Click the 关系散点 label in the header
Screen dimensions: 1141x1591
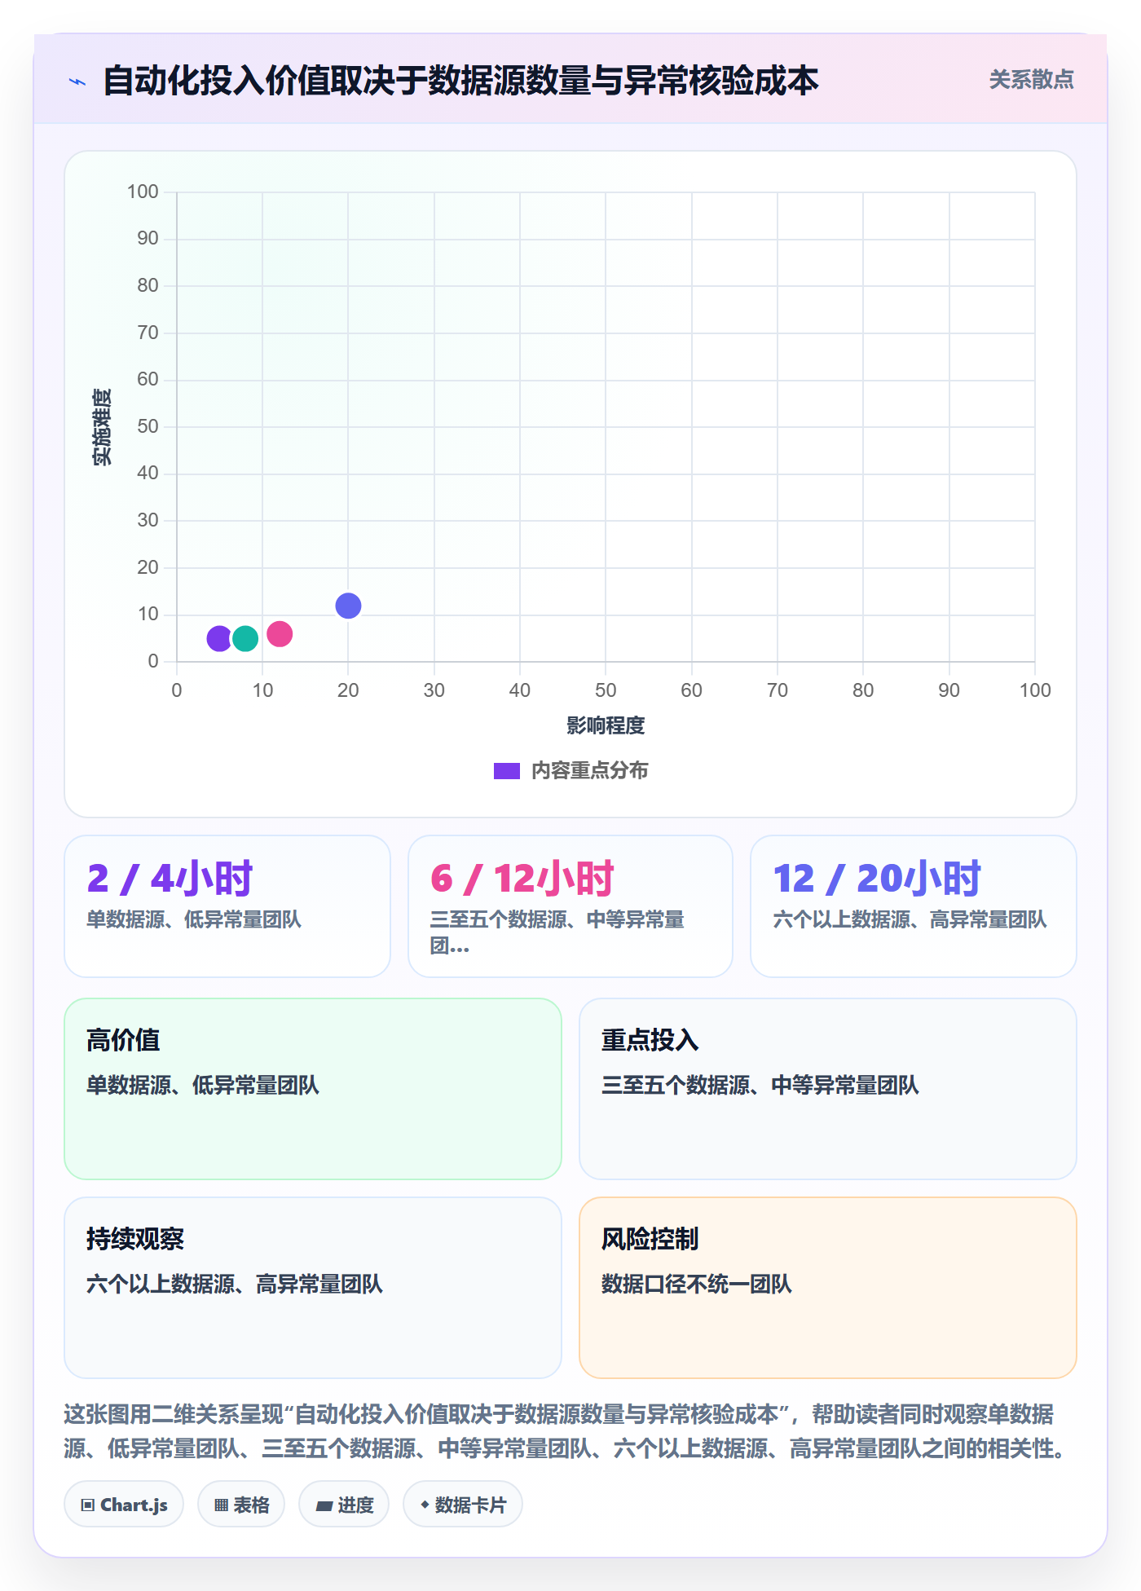click(x=1031, y=80)
